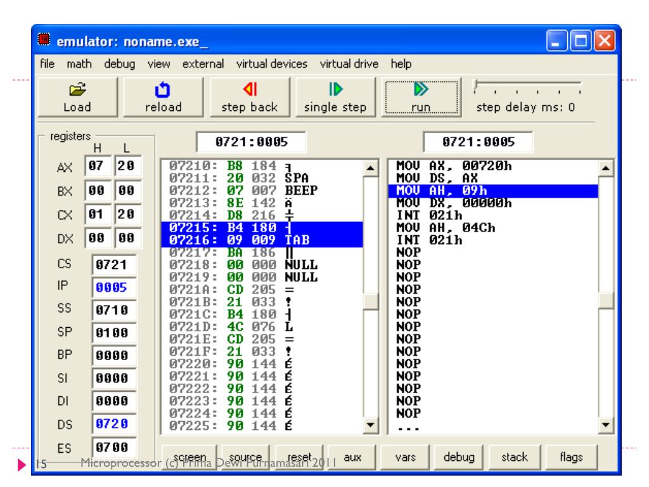Click the SI register field
The width and height of the screenshot is (649, 487).
tap(113, 379)
